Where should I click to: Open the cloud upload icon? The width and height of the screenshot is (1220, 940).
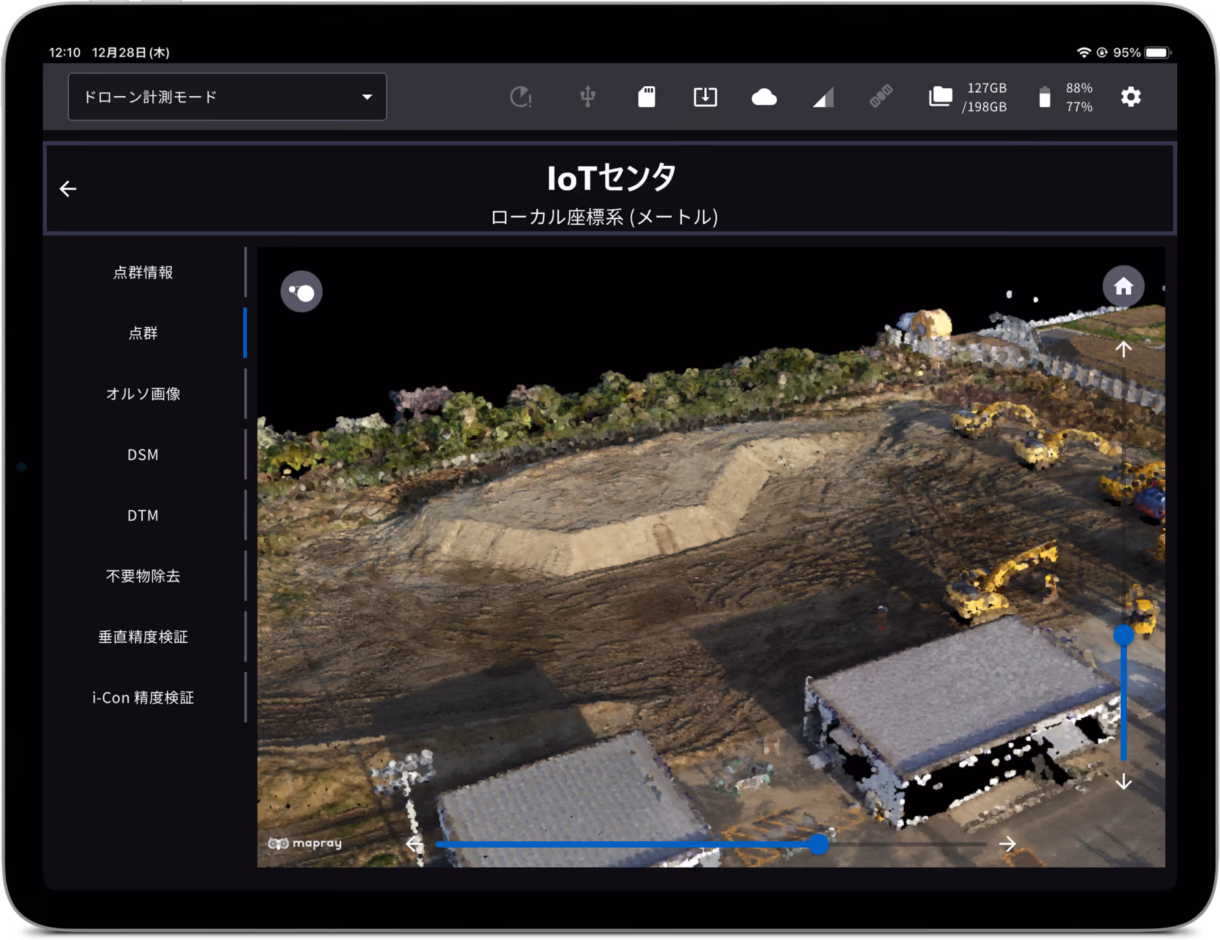[x=764, y=97]
